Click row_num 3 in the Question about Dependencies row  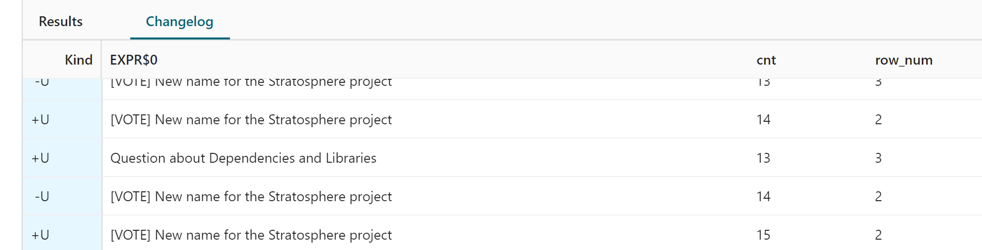878,158
